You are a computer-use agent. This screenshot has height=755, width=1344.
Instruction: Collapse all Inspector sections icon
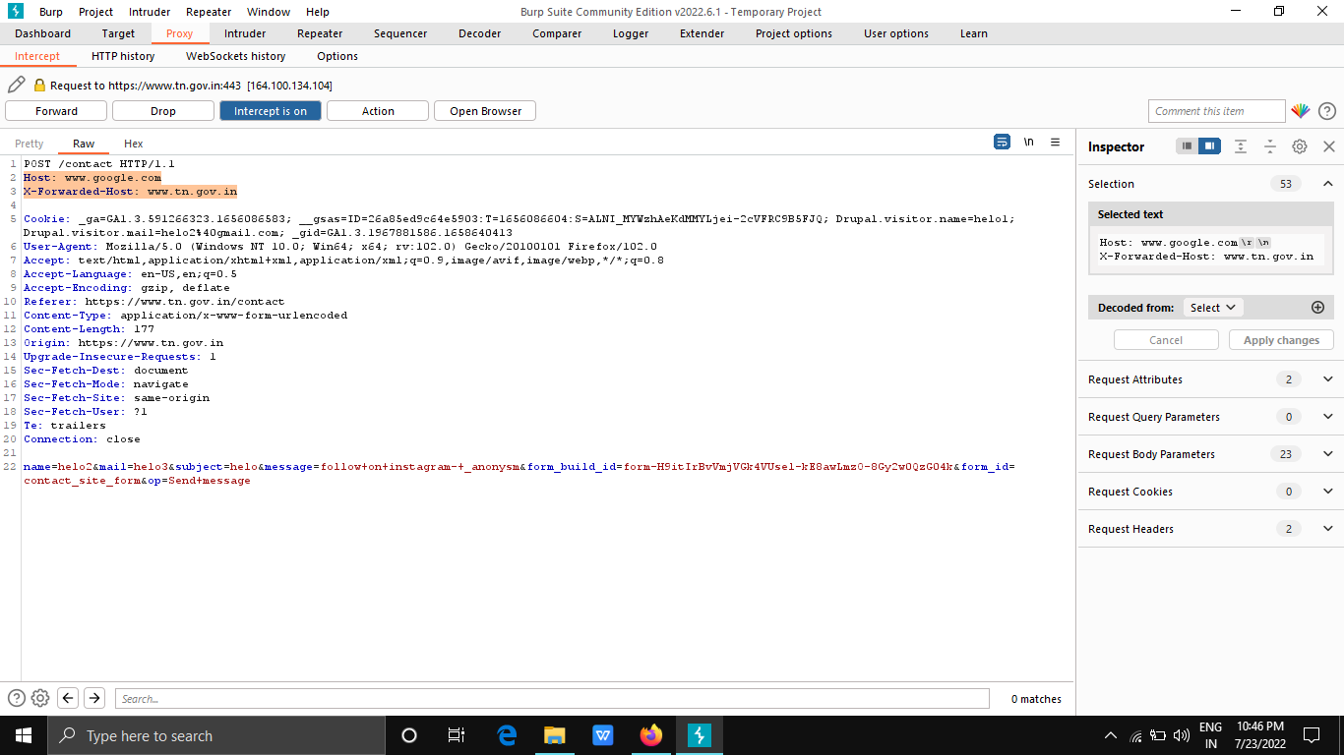point(1270,146)
